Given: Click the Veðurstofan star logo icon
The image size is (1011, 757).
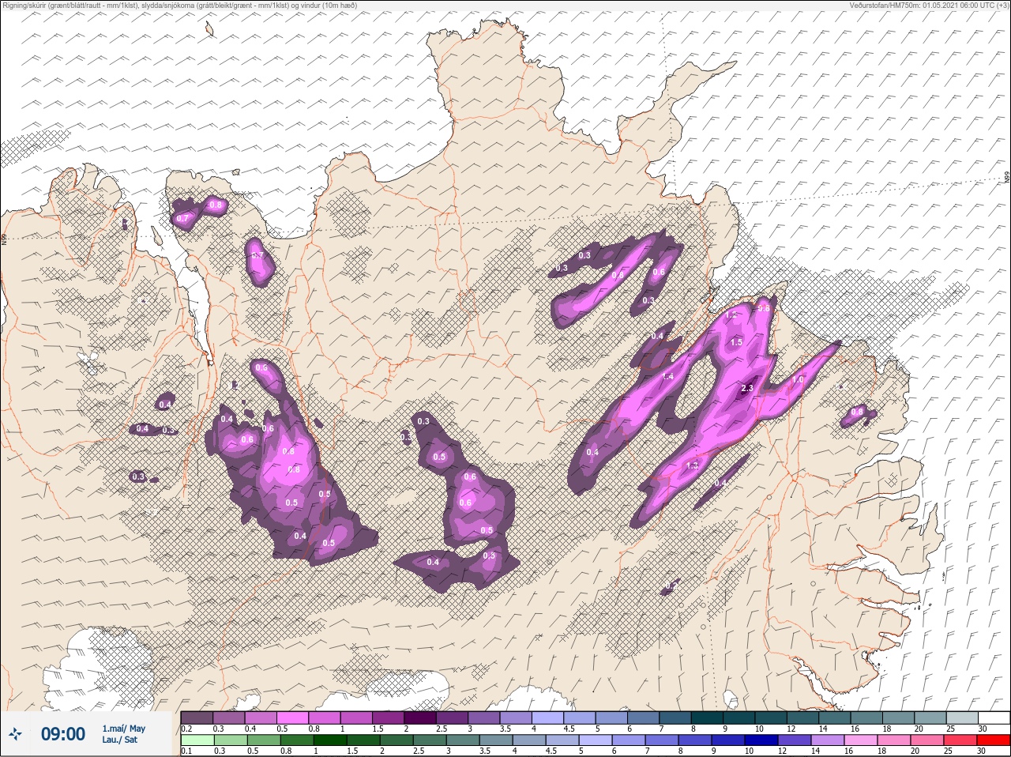Looking at the screenshot, I should (x=16, y=735).
